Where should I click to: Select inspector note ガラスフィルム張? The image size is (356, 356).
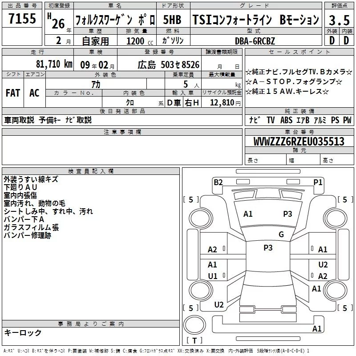(31, 227)
